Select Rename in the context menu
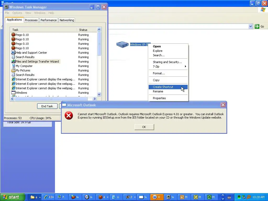The width and height of the screenshot is (268, 201). (x=168, y=91)
